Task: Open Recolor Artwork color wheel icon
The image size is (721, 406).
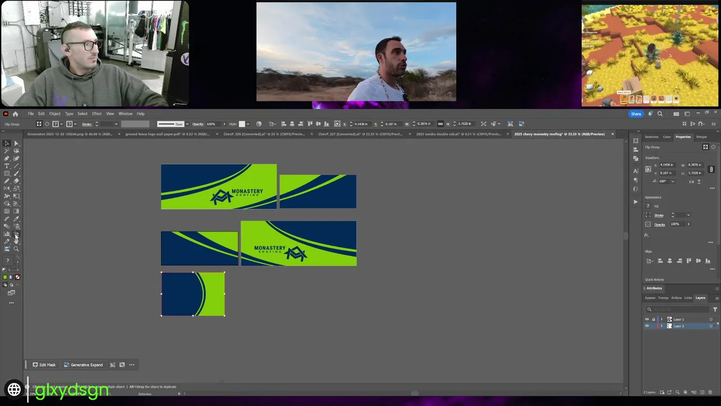Action: [x=259, y=124]
